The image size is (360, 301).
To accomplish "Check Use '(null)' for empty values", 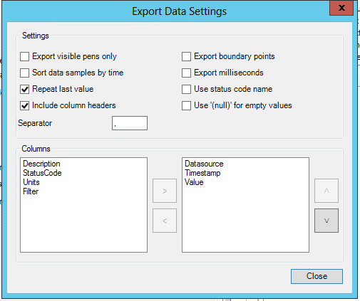I will click(x=186, y=106).
